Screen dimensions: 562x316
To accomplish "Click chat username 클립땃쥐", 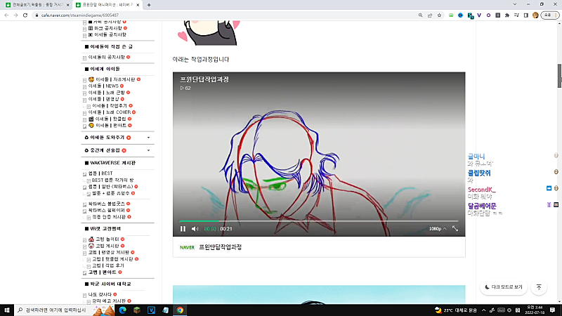I will [479, 173].
